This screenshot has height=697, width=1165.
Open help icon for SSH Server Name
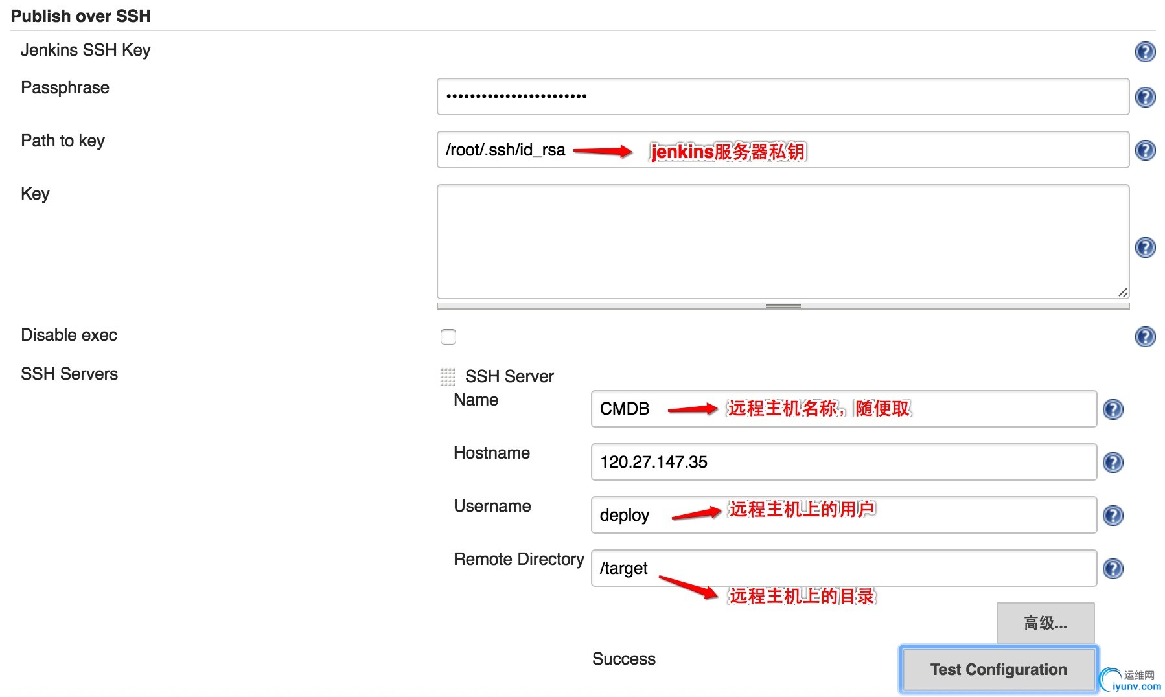point(1113,409)
